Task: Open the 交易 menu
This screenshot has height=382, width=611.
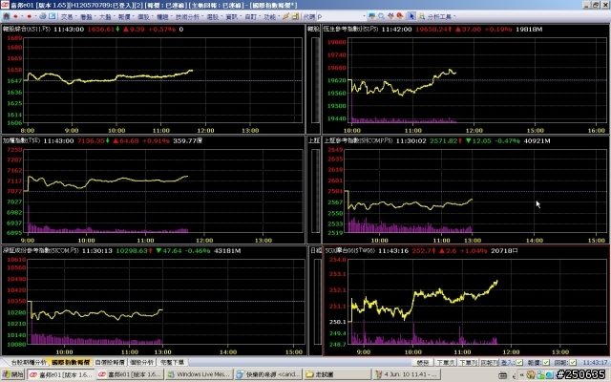Action: 68,17
